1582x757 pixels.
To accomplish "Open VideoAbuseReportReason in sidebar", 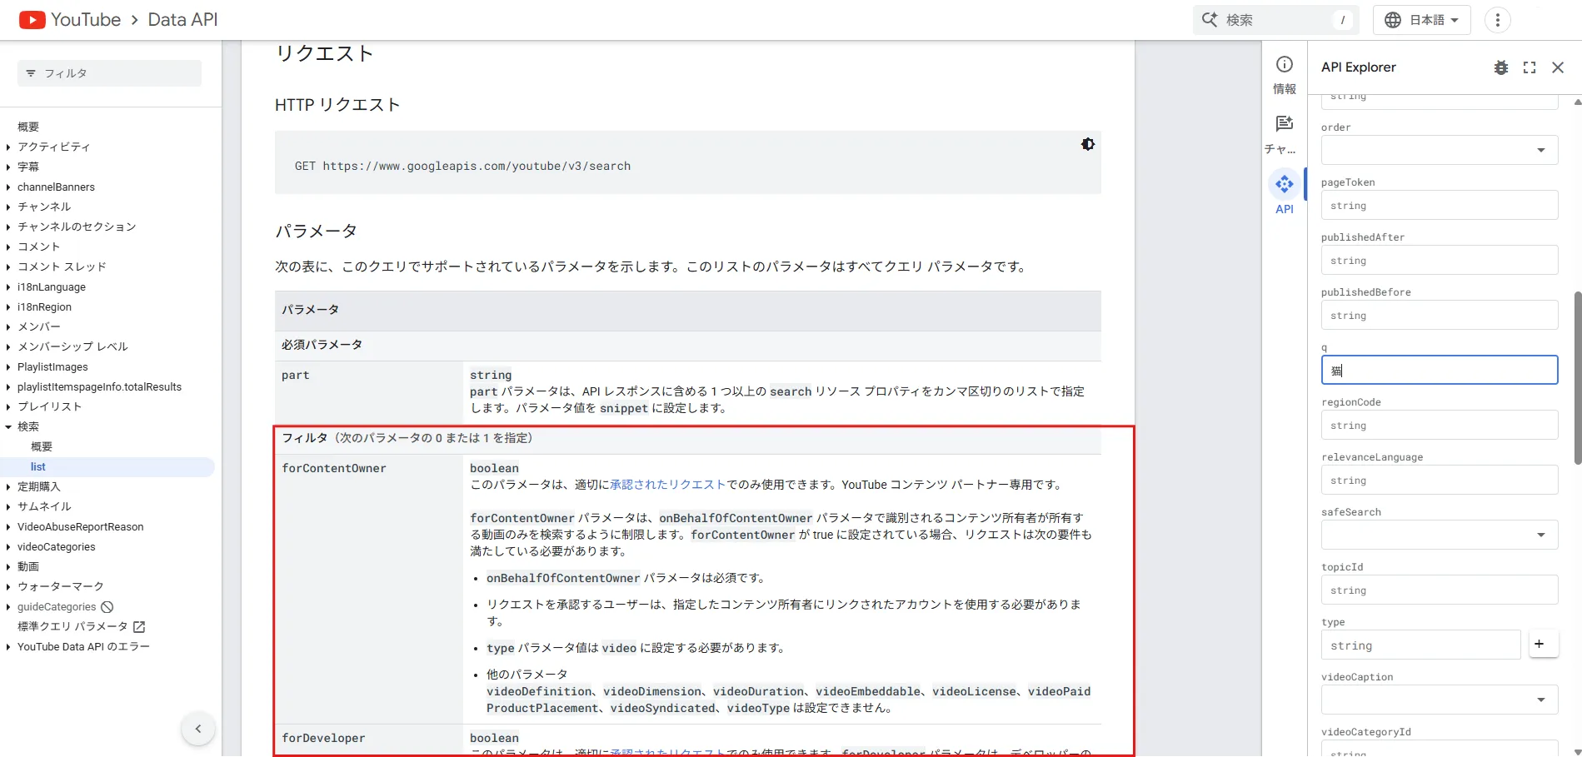I will 80,526.
